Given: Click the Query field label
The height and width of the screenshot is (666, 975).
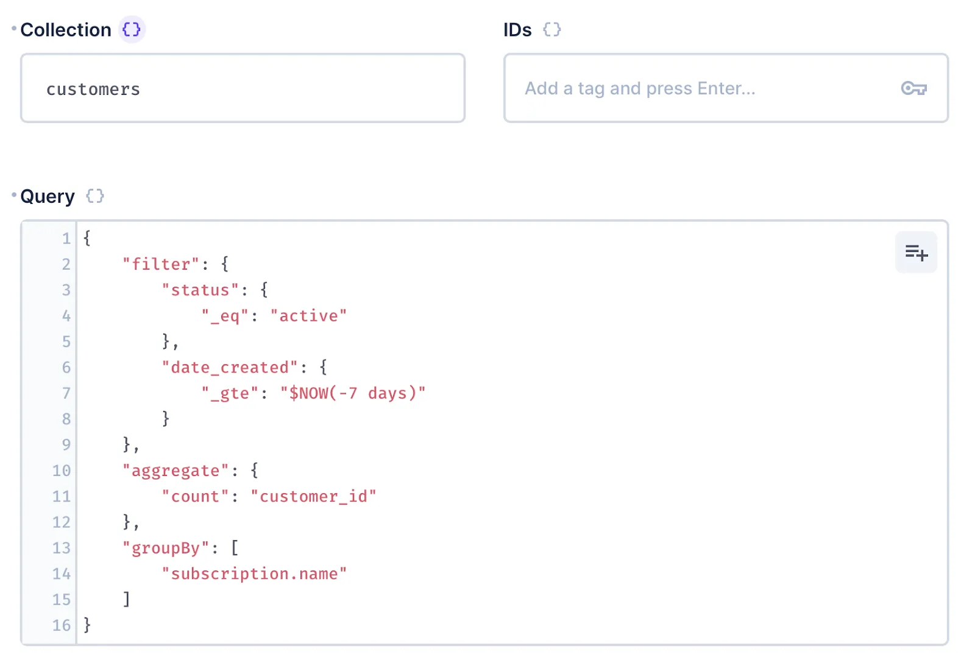Looking at the screenshot, I should [48, 196].
